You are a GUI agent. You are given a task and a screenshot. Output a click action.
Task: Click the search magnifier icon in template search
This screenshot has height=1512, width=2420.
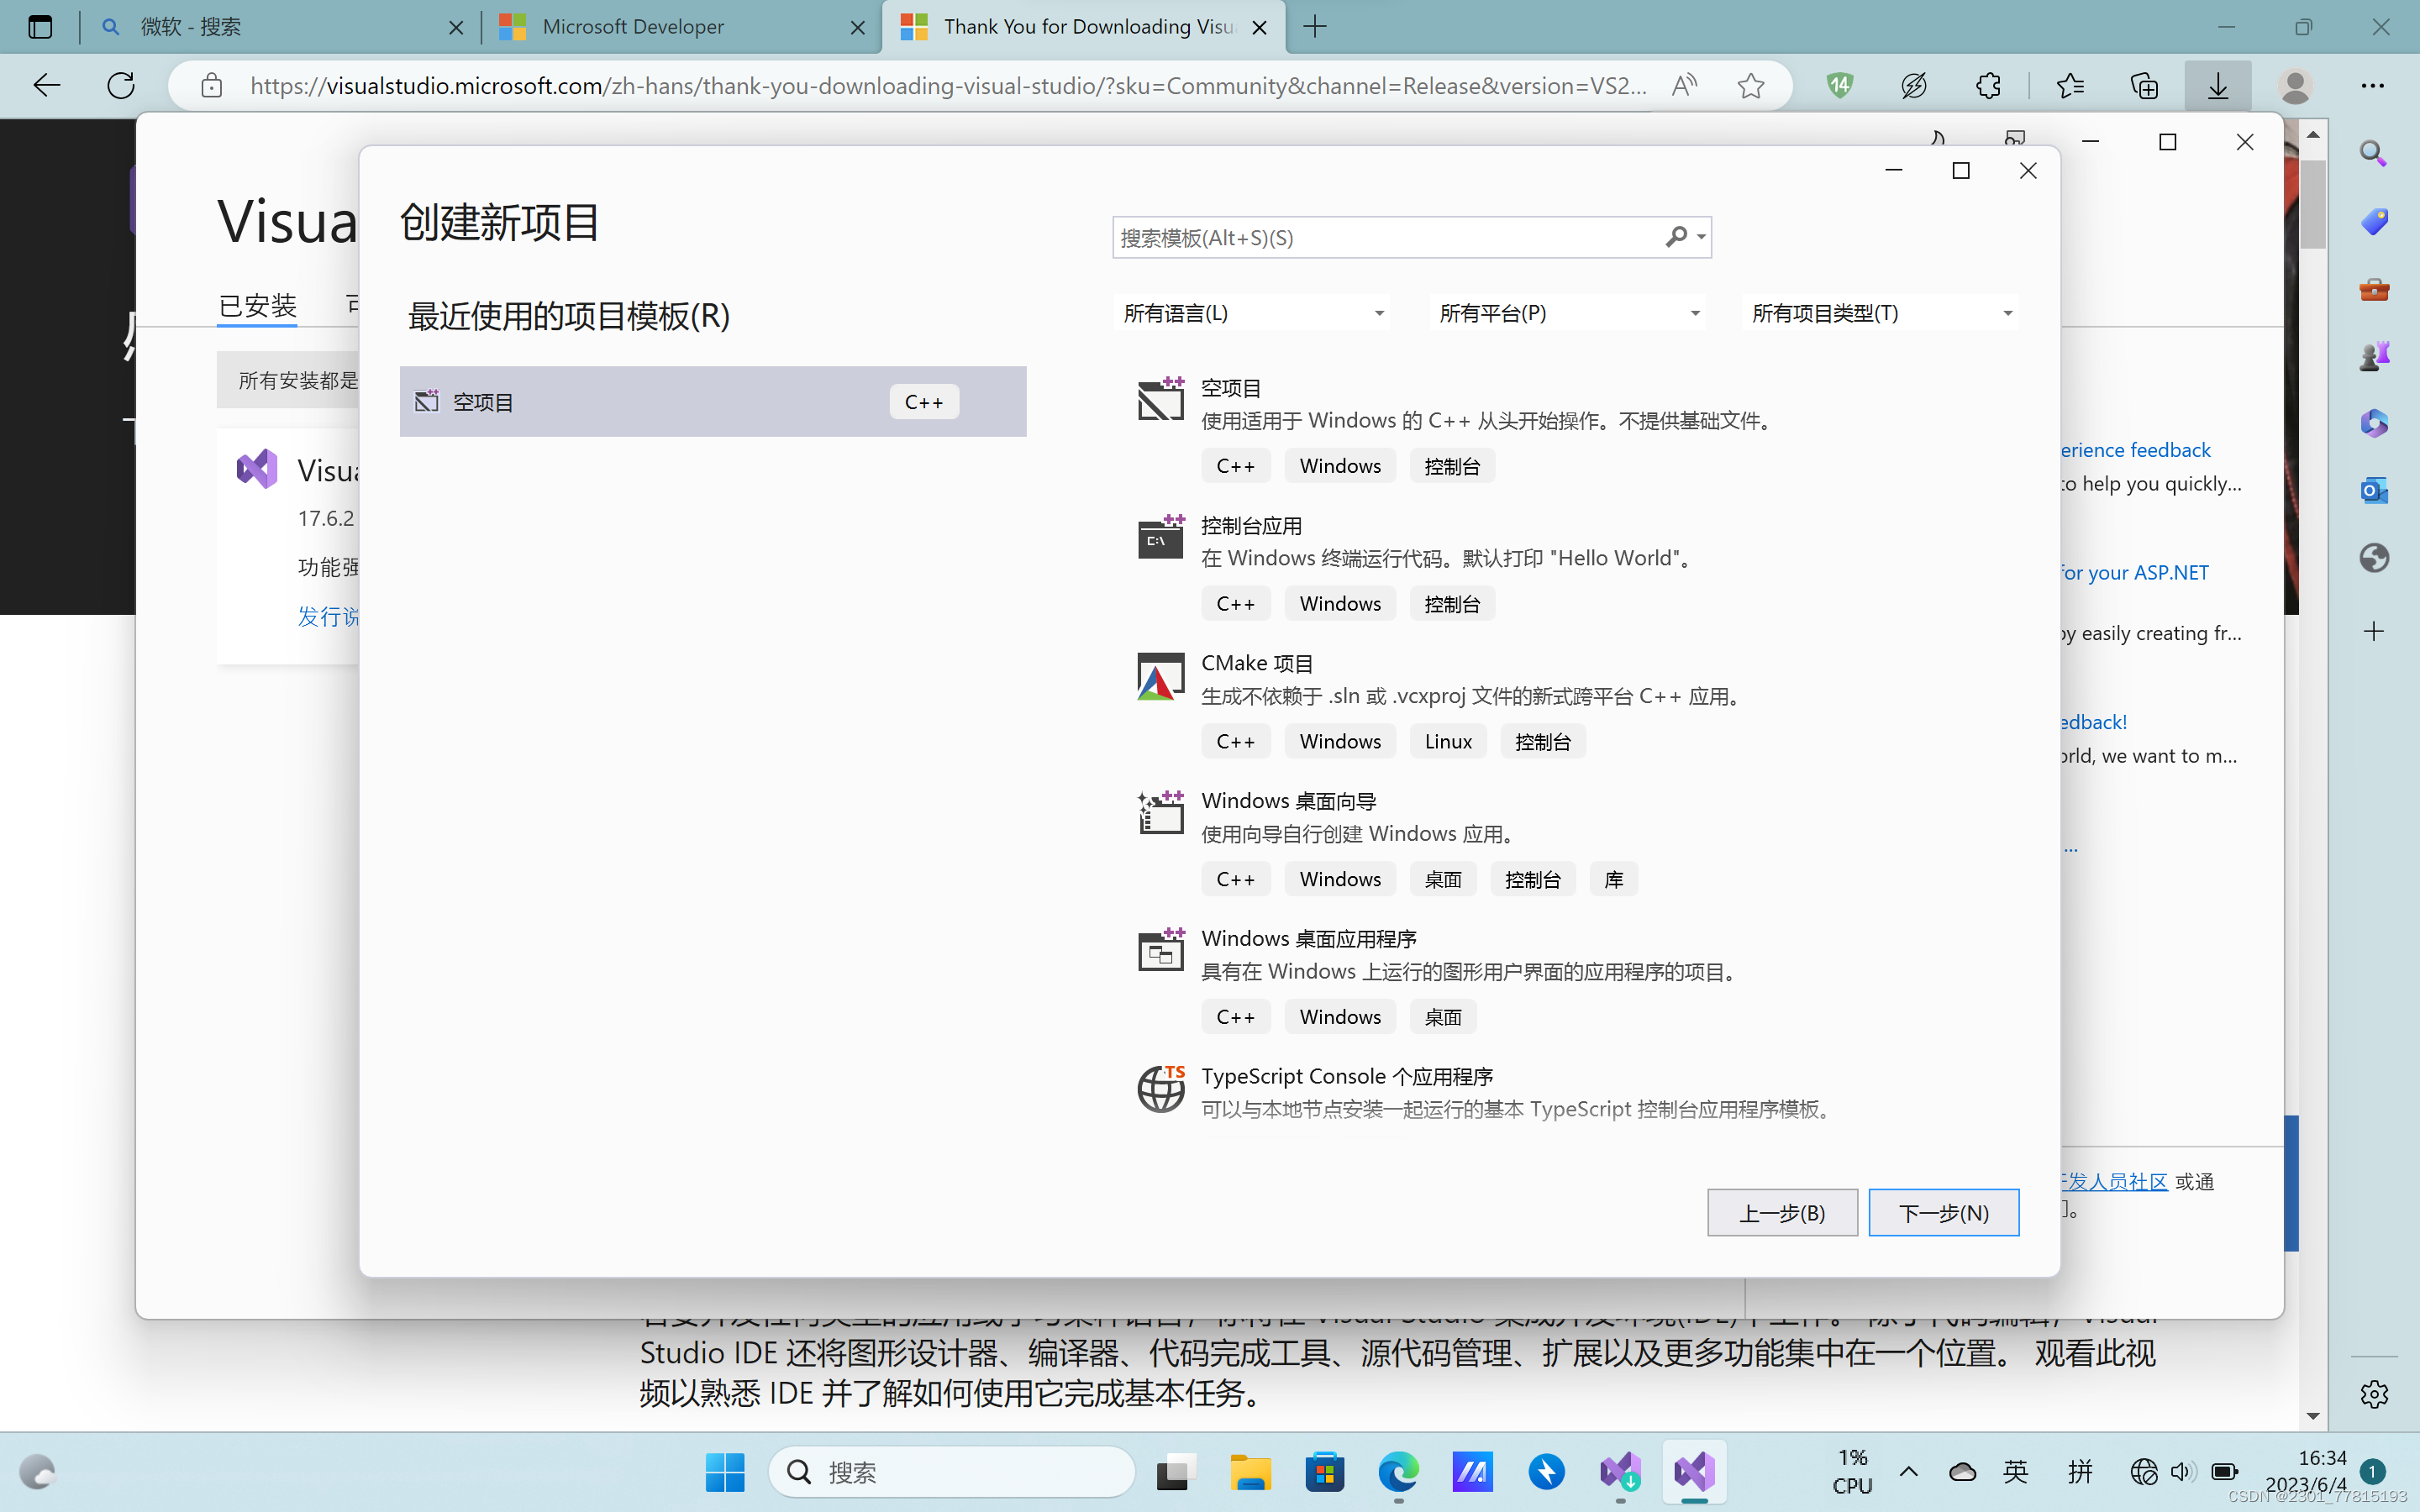point(1676,237)
